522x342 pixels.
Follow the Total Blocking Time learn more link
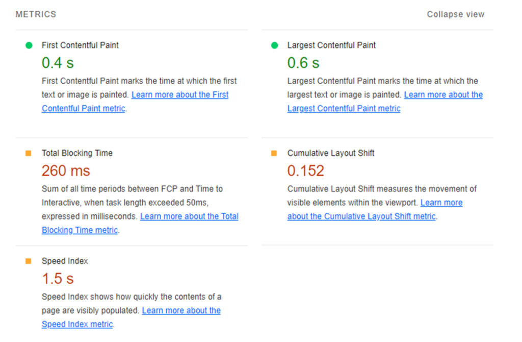pyautogui.click(x=189, y=216)
